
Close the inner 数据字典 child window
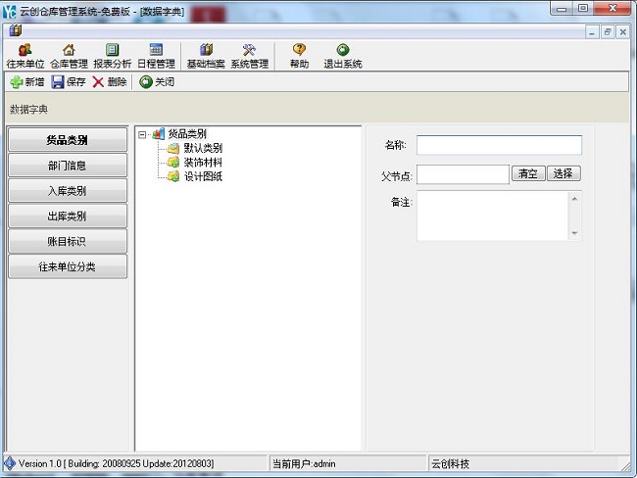coord(622,32)
